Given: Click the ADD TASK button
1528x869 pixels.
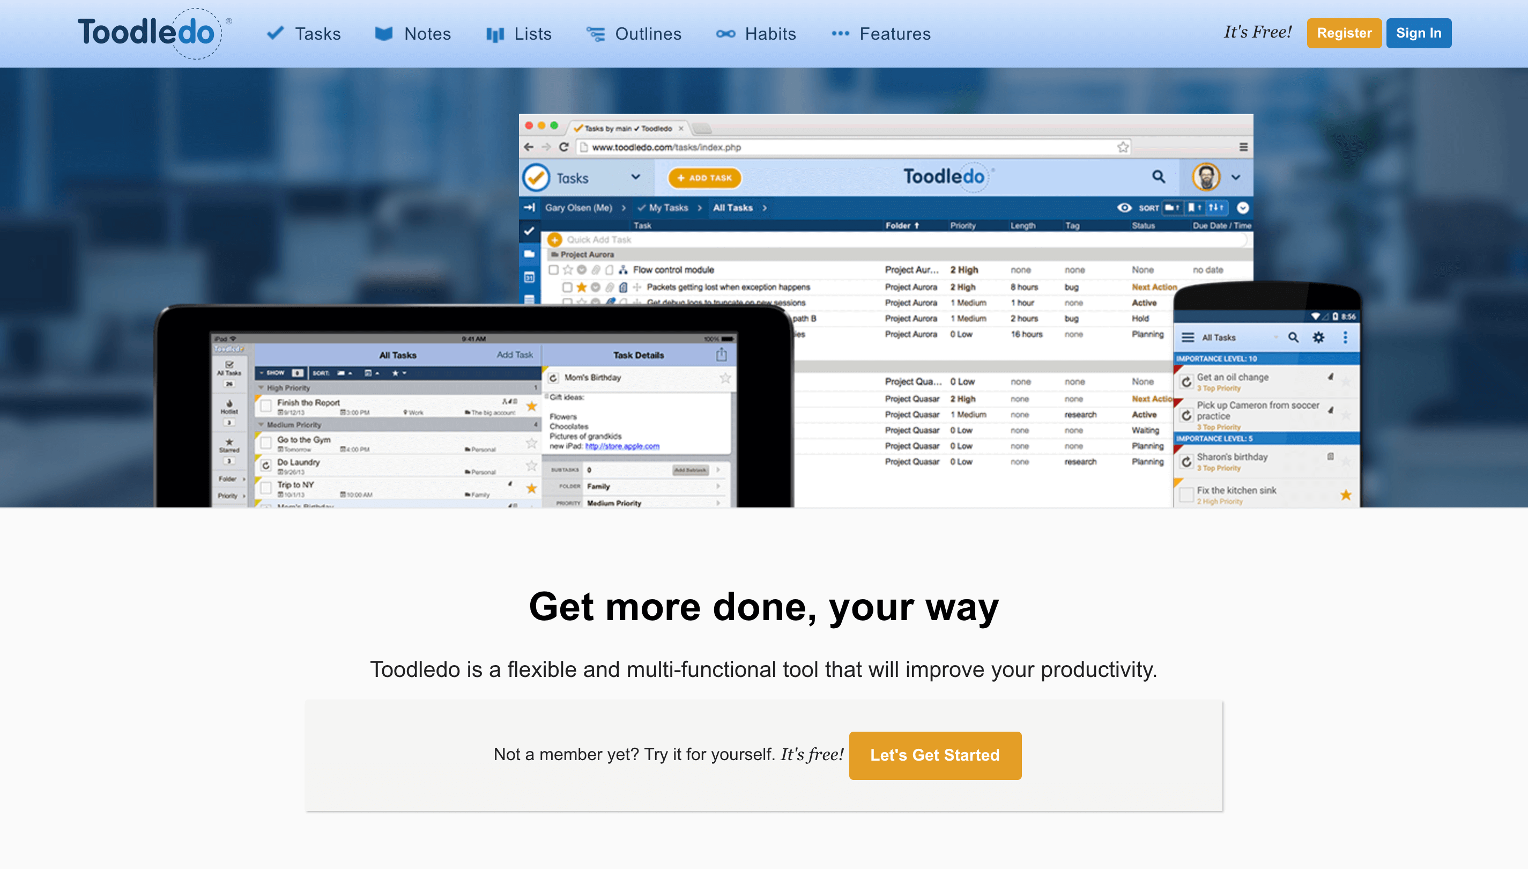Looking at the screenshot, I should click(x=704, y=178).
